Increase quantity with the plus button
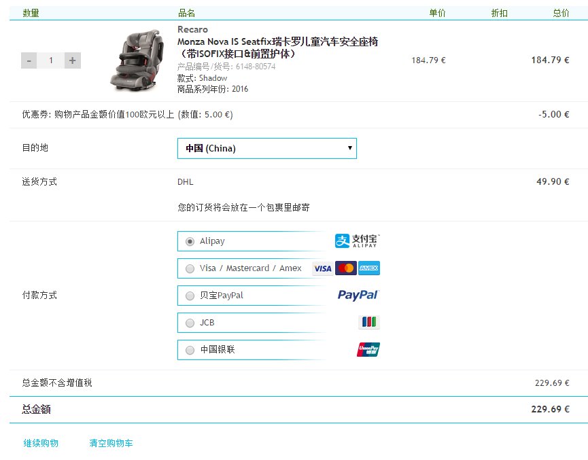Screen dimensions: 588x460 (72, 60)
